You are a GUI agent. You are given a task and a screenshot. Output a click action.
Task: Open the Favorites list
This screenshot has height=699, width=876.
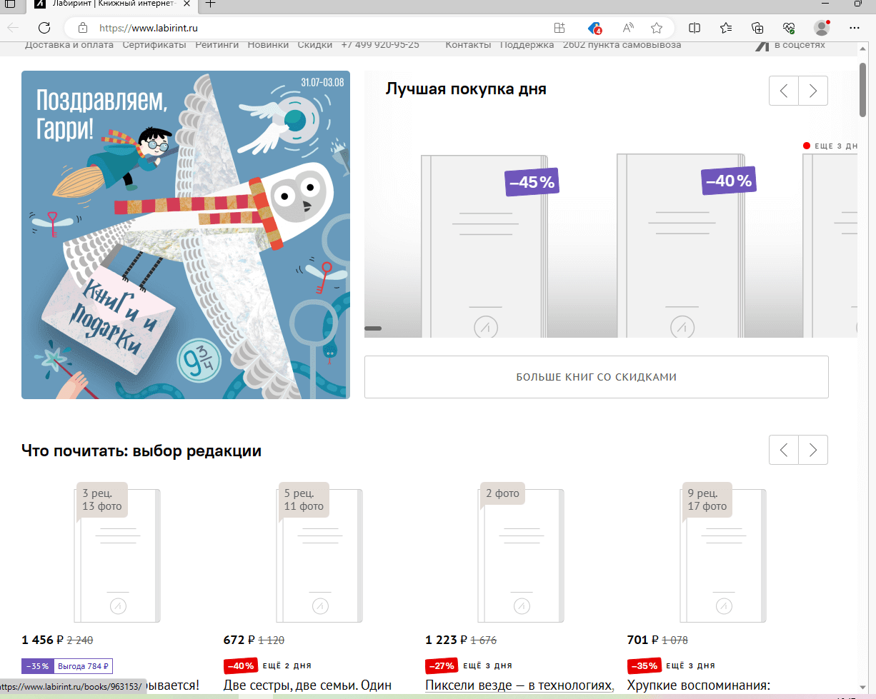[726, 28]
